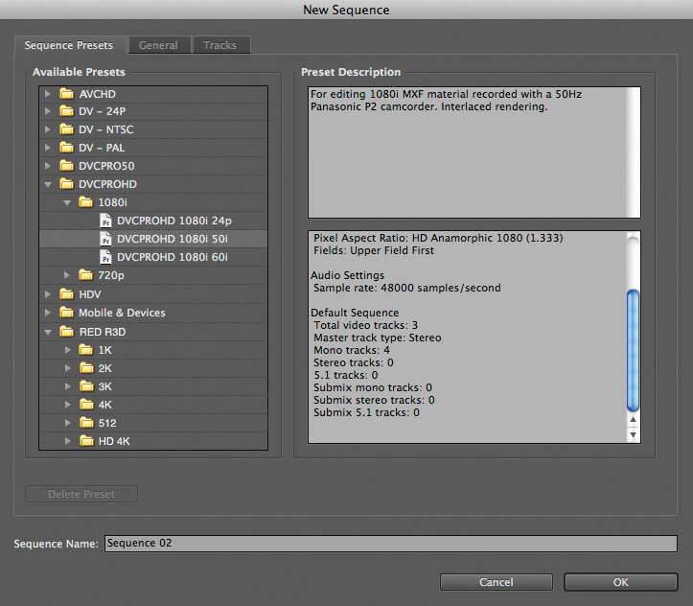Collapse the 1080i subfolder

pyautogui.click(x=67, y=203)
